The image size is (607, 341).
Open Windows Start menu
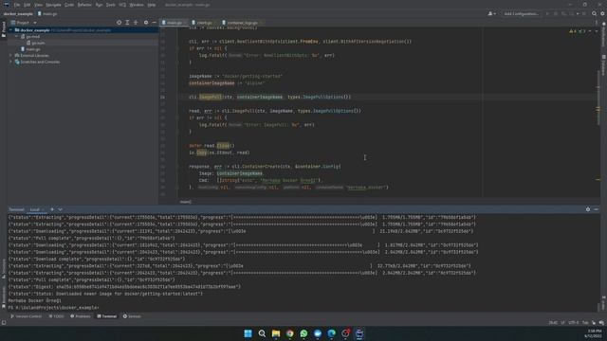(x=248, y=333)
